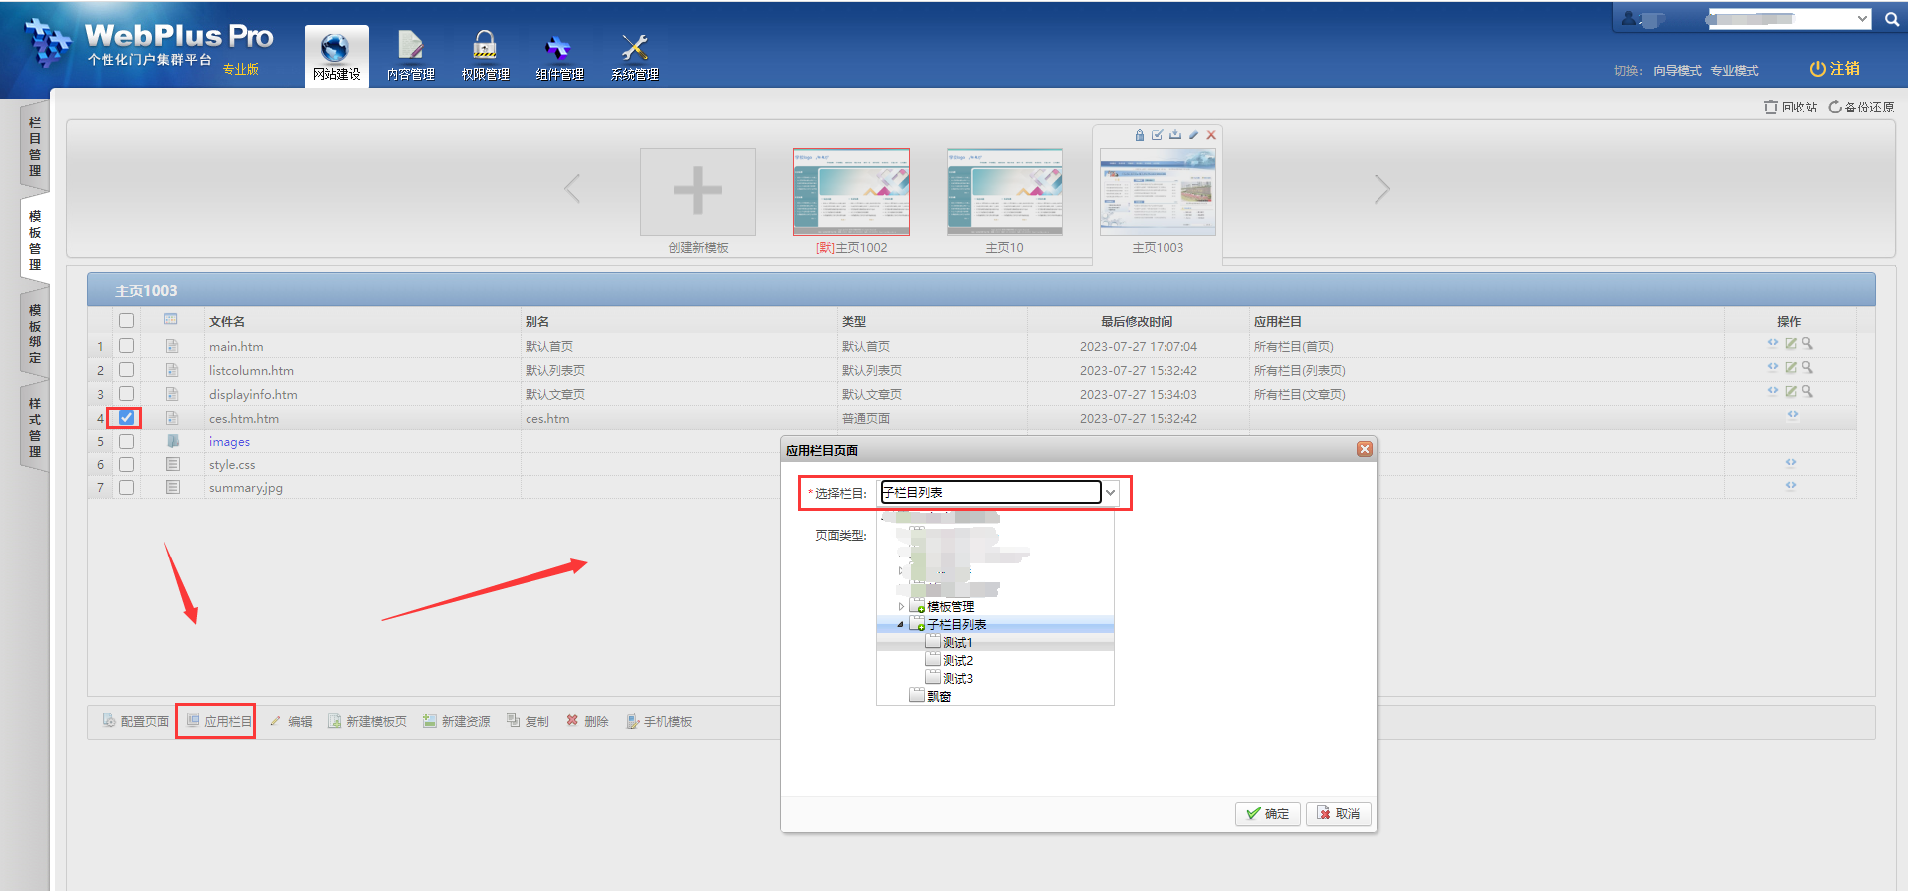
Task: Open the 内容管理 top menu
Action: (410, 57)
